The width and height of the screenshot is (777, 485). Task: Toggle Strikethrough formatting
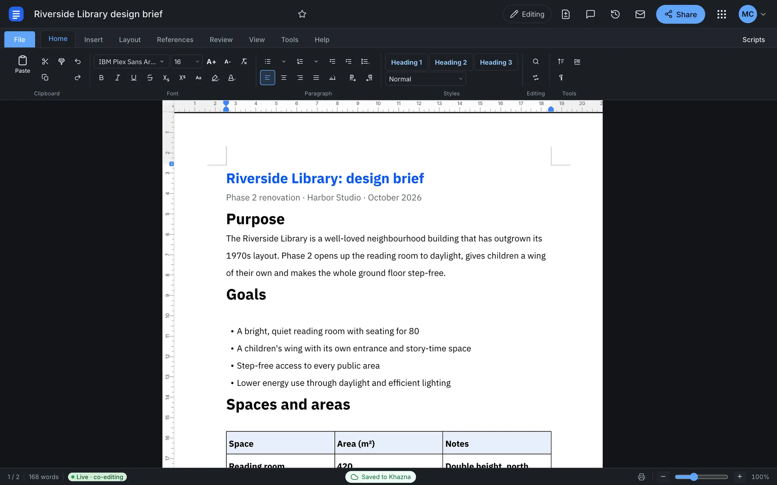pos(150,78)
